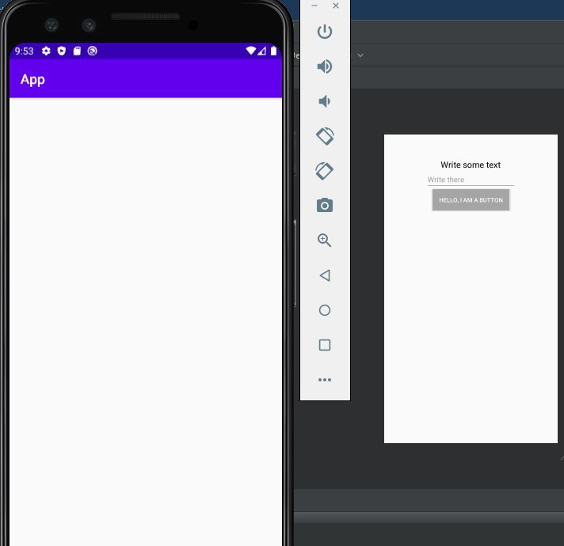Click the 9:53 clock in status bar
Viewport: 564px width, 546px height.
pyautogui.click(x=24, y=51)
